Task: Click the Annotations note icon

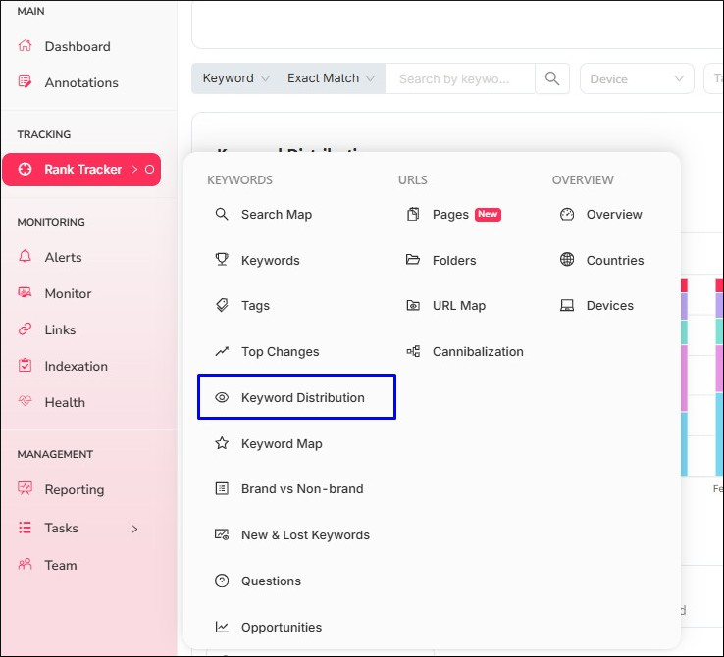Action: click(25, 81)
